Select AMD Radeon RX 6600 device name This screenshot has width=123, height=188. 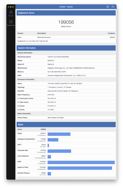coord(56,118)
